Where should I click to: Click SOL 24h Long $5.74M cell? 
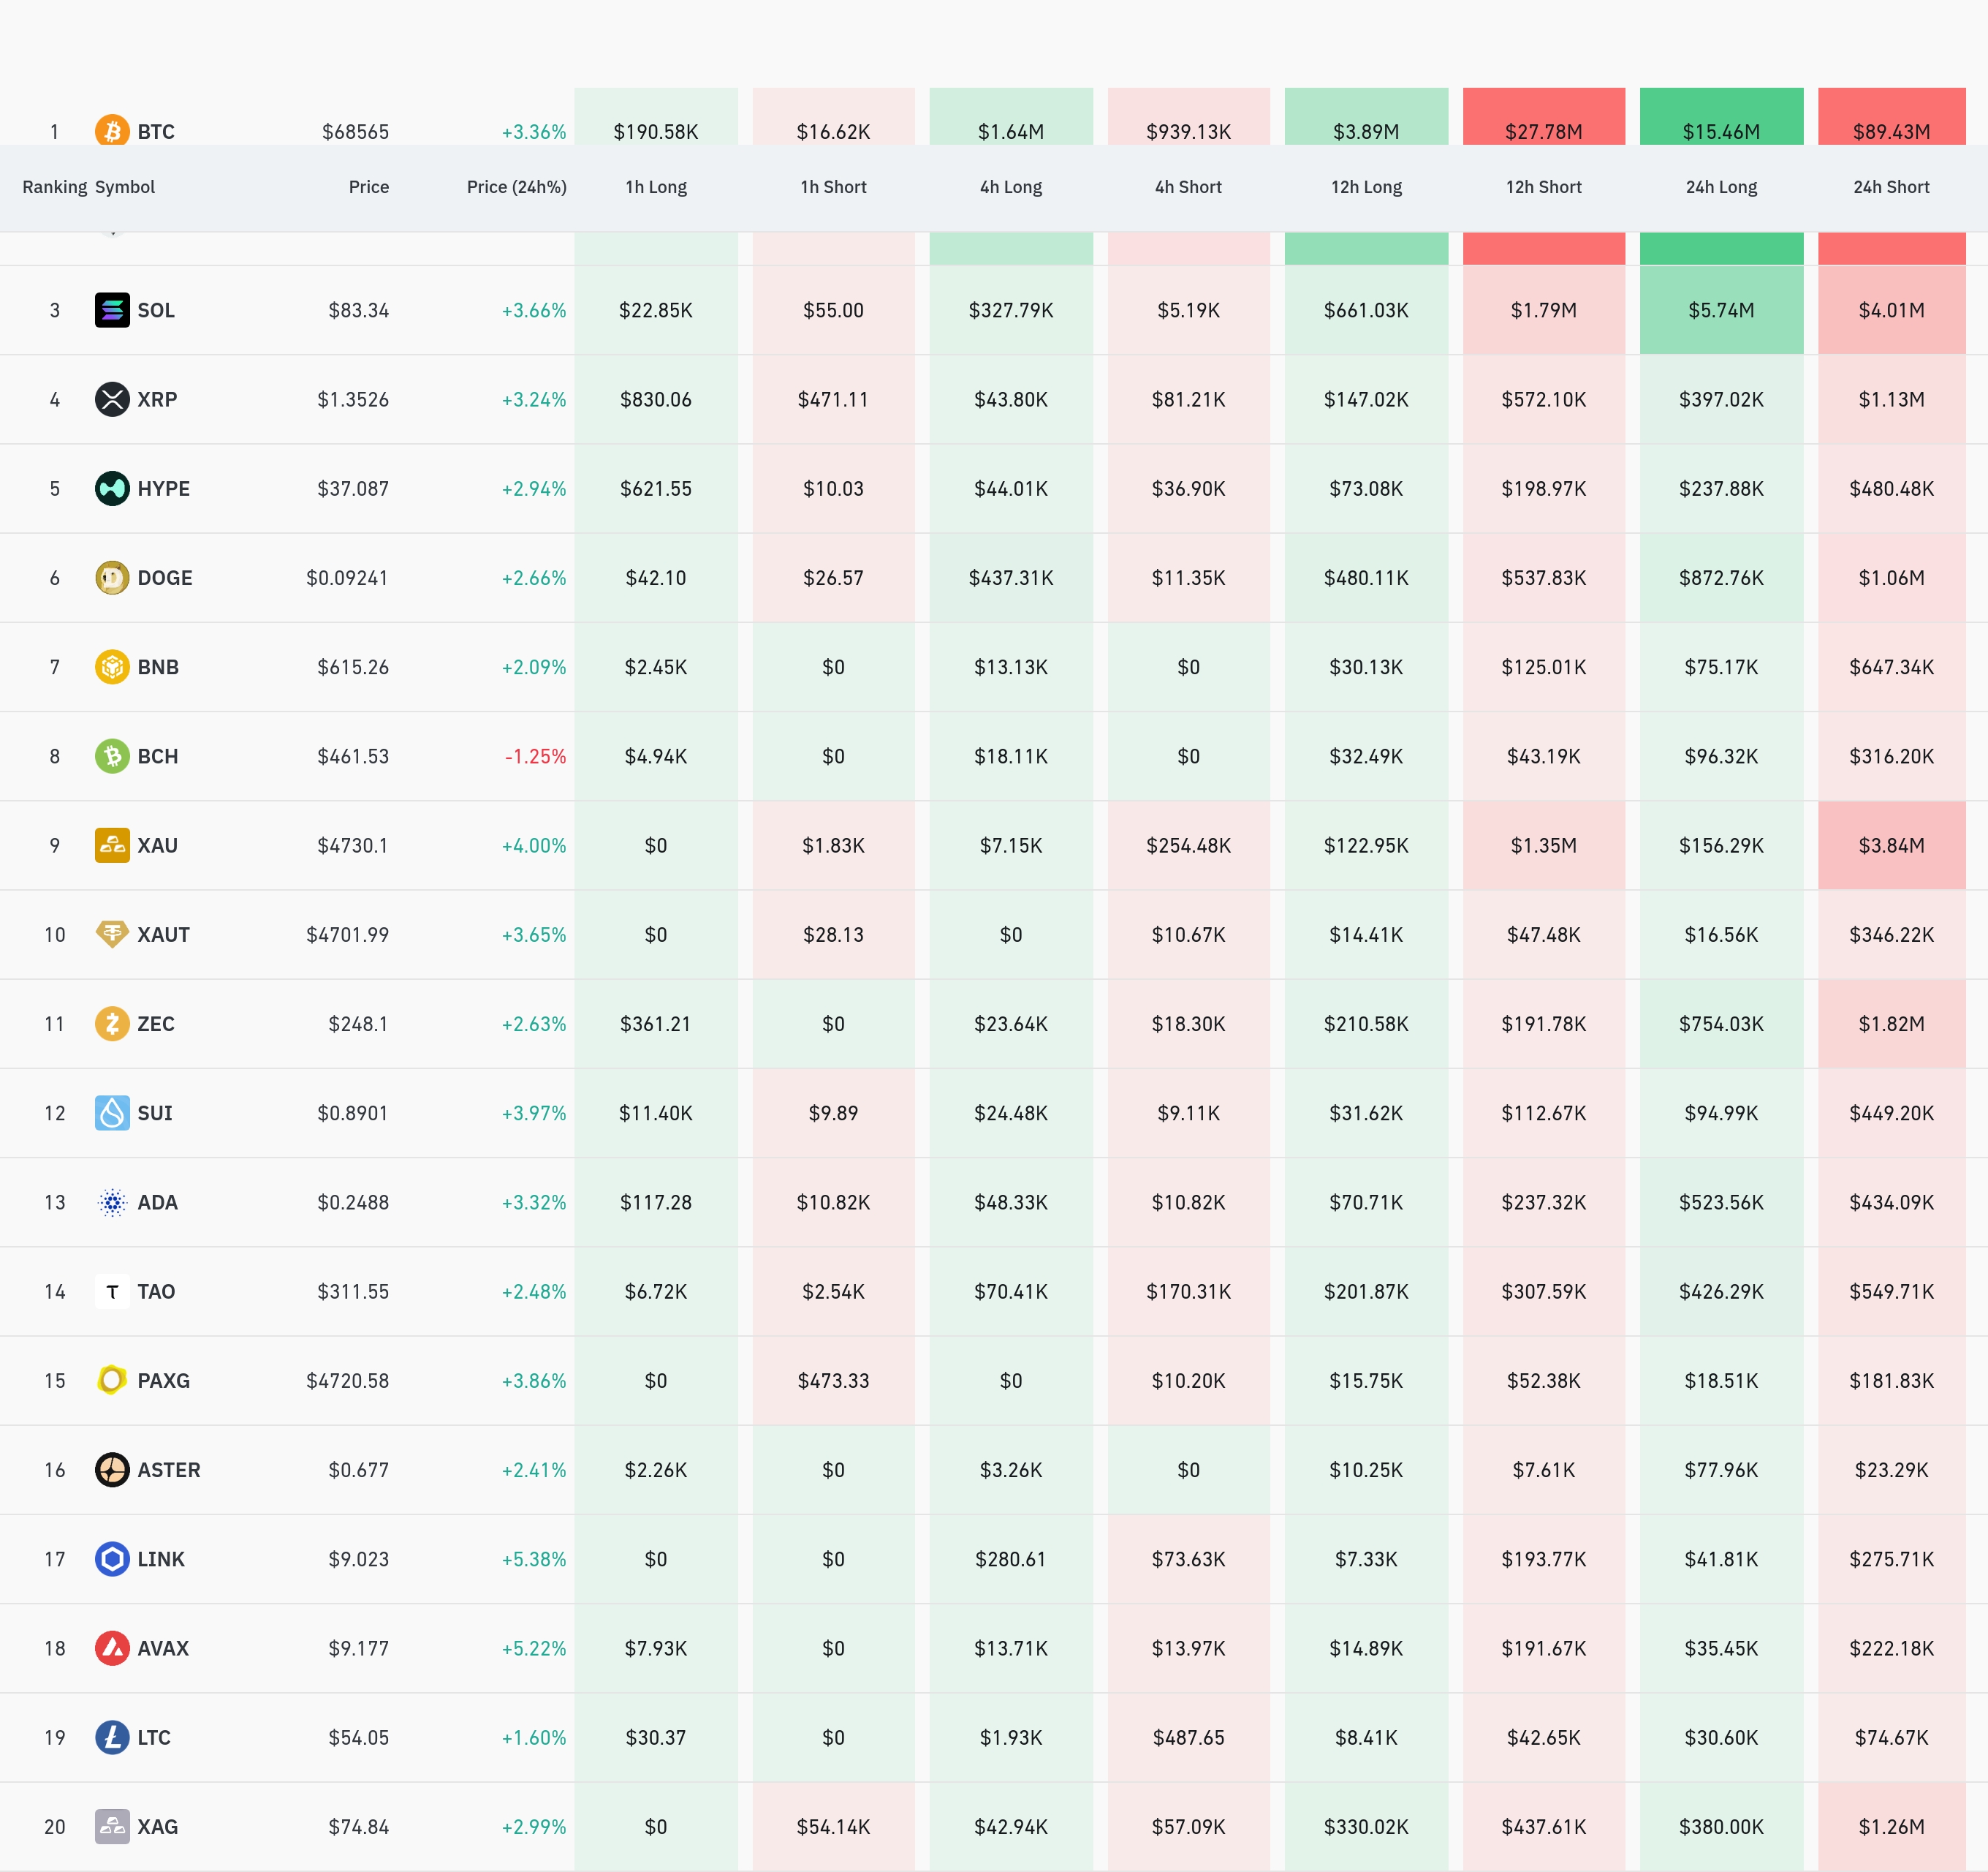click(x=1720, y=310)
